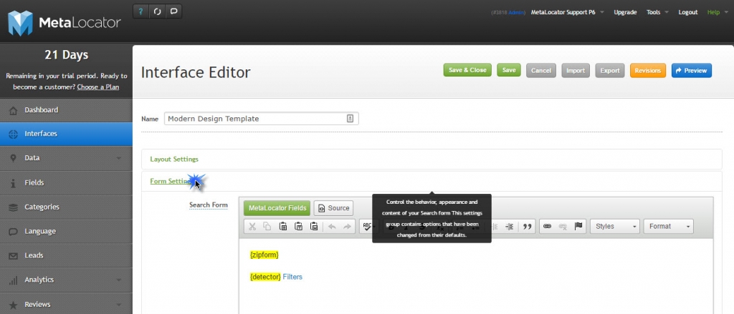Open the Tools dropdown menu
Image resolution: width=734 pixels, height=314 pixels.
point(657,12)
